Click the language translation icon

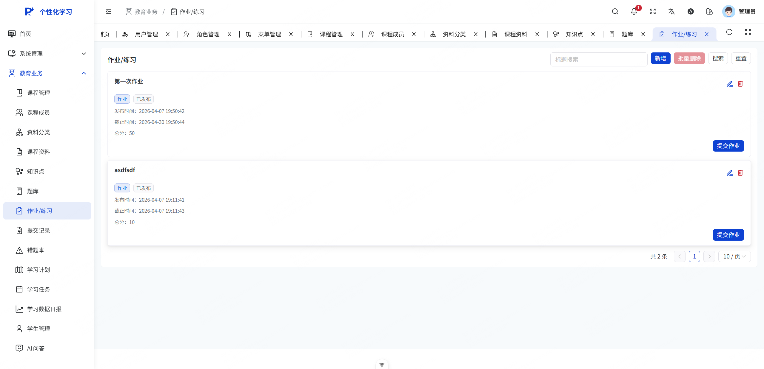pos(671,12)
